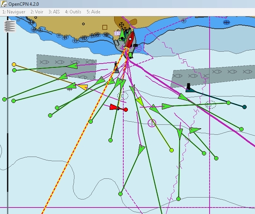Click the magenta caution exclamation circle symbol
255x214 pixels.
(x=152, y=123)
